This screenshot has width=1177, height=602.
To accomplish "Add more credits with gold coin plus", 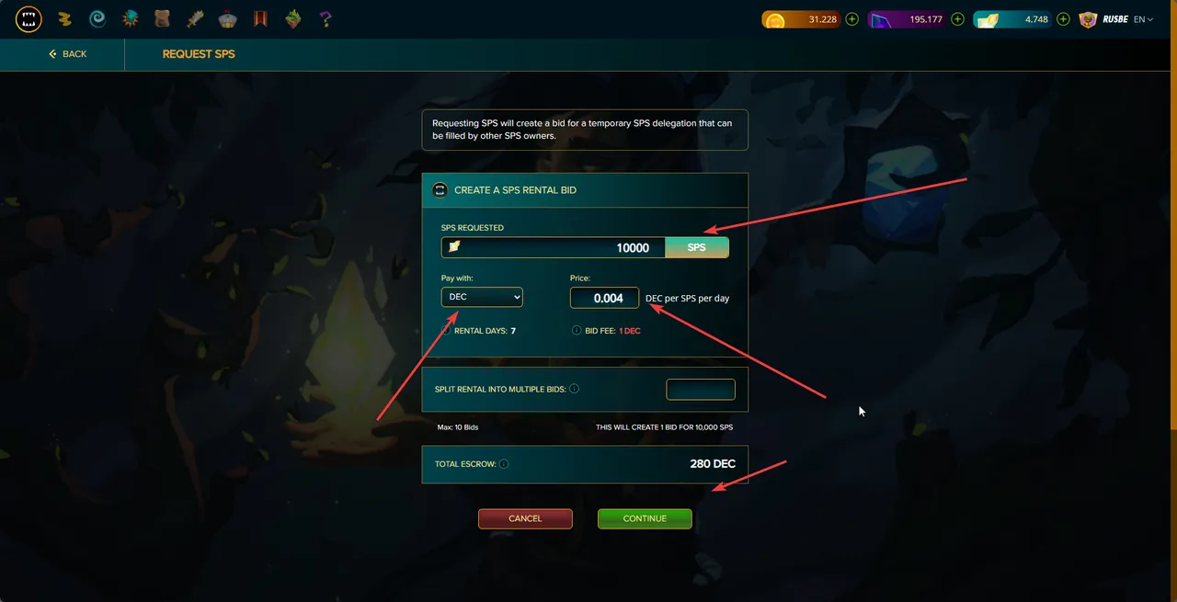I will pos(852,19).
